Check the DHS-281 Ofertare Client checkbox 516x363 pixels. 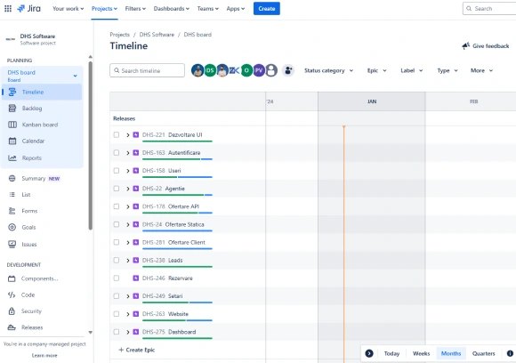click(x=117, y=242)
